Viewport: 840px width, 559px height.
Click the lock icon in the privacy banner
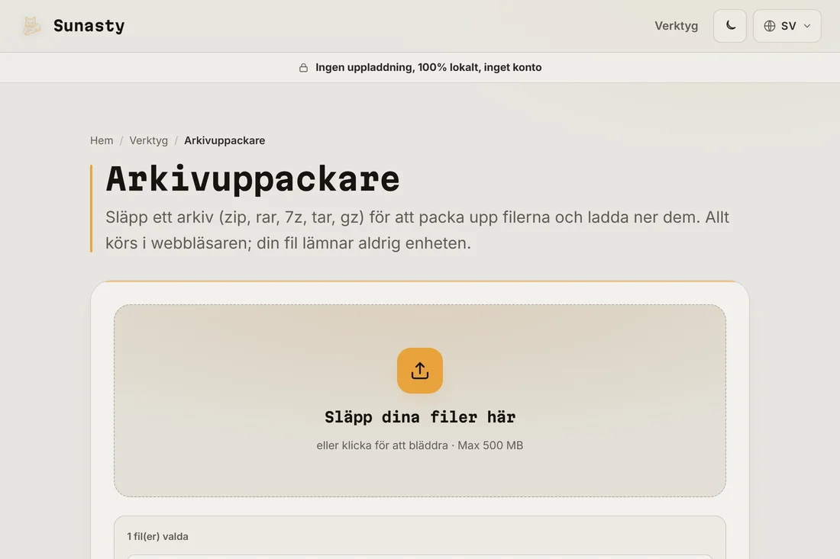(x=303, y=67)
